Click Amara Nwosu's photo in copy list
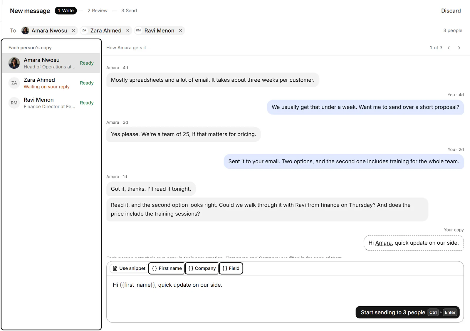 pyautogui.click(x=14, y=63)
